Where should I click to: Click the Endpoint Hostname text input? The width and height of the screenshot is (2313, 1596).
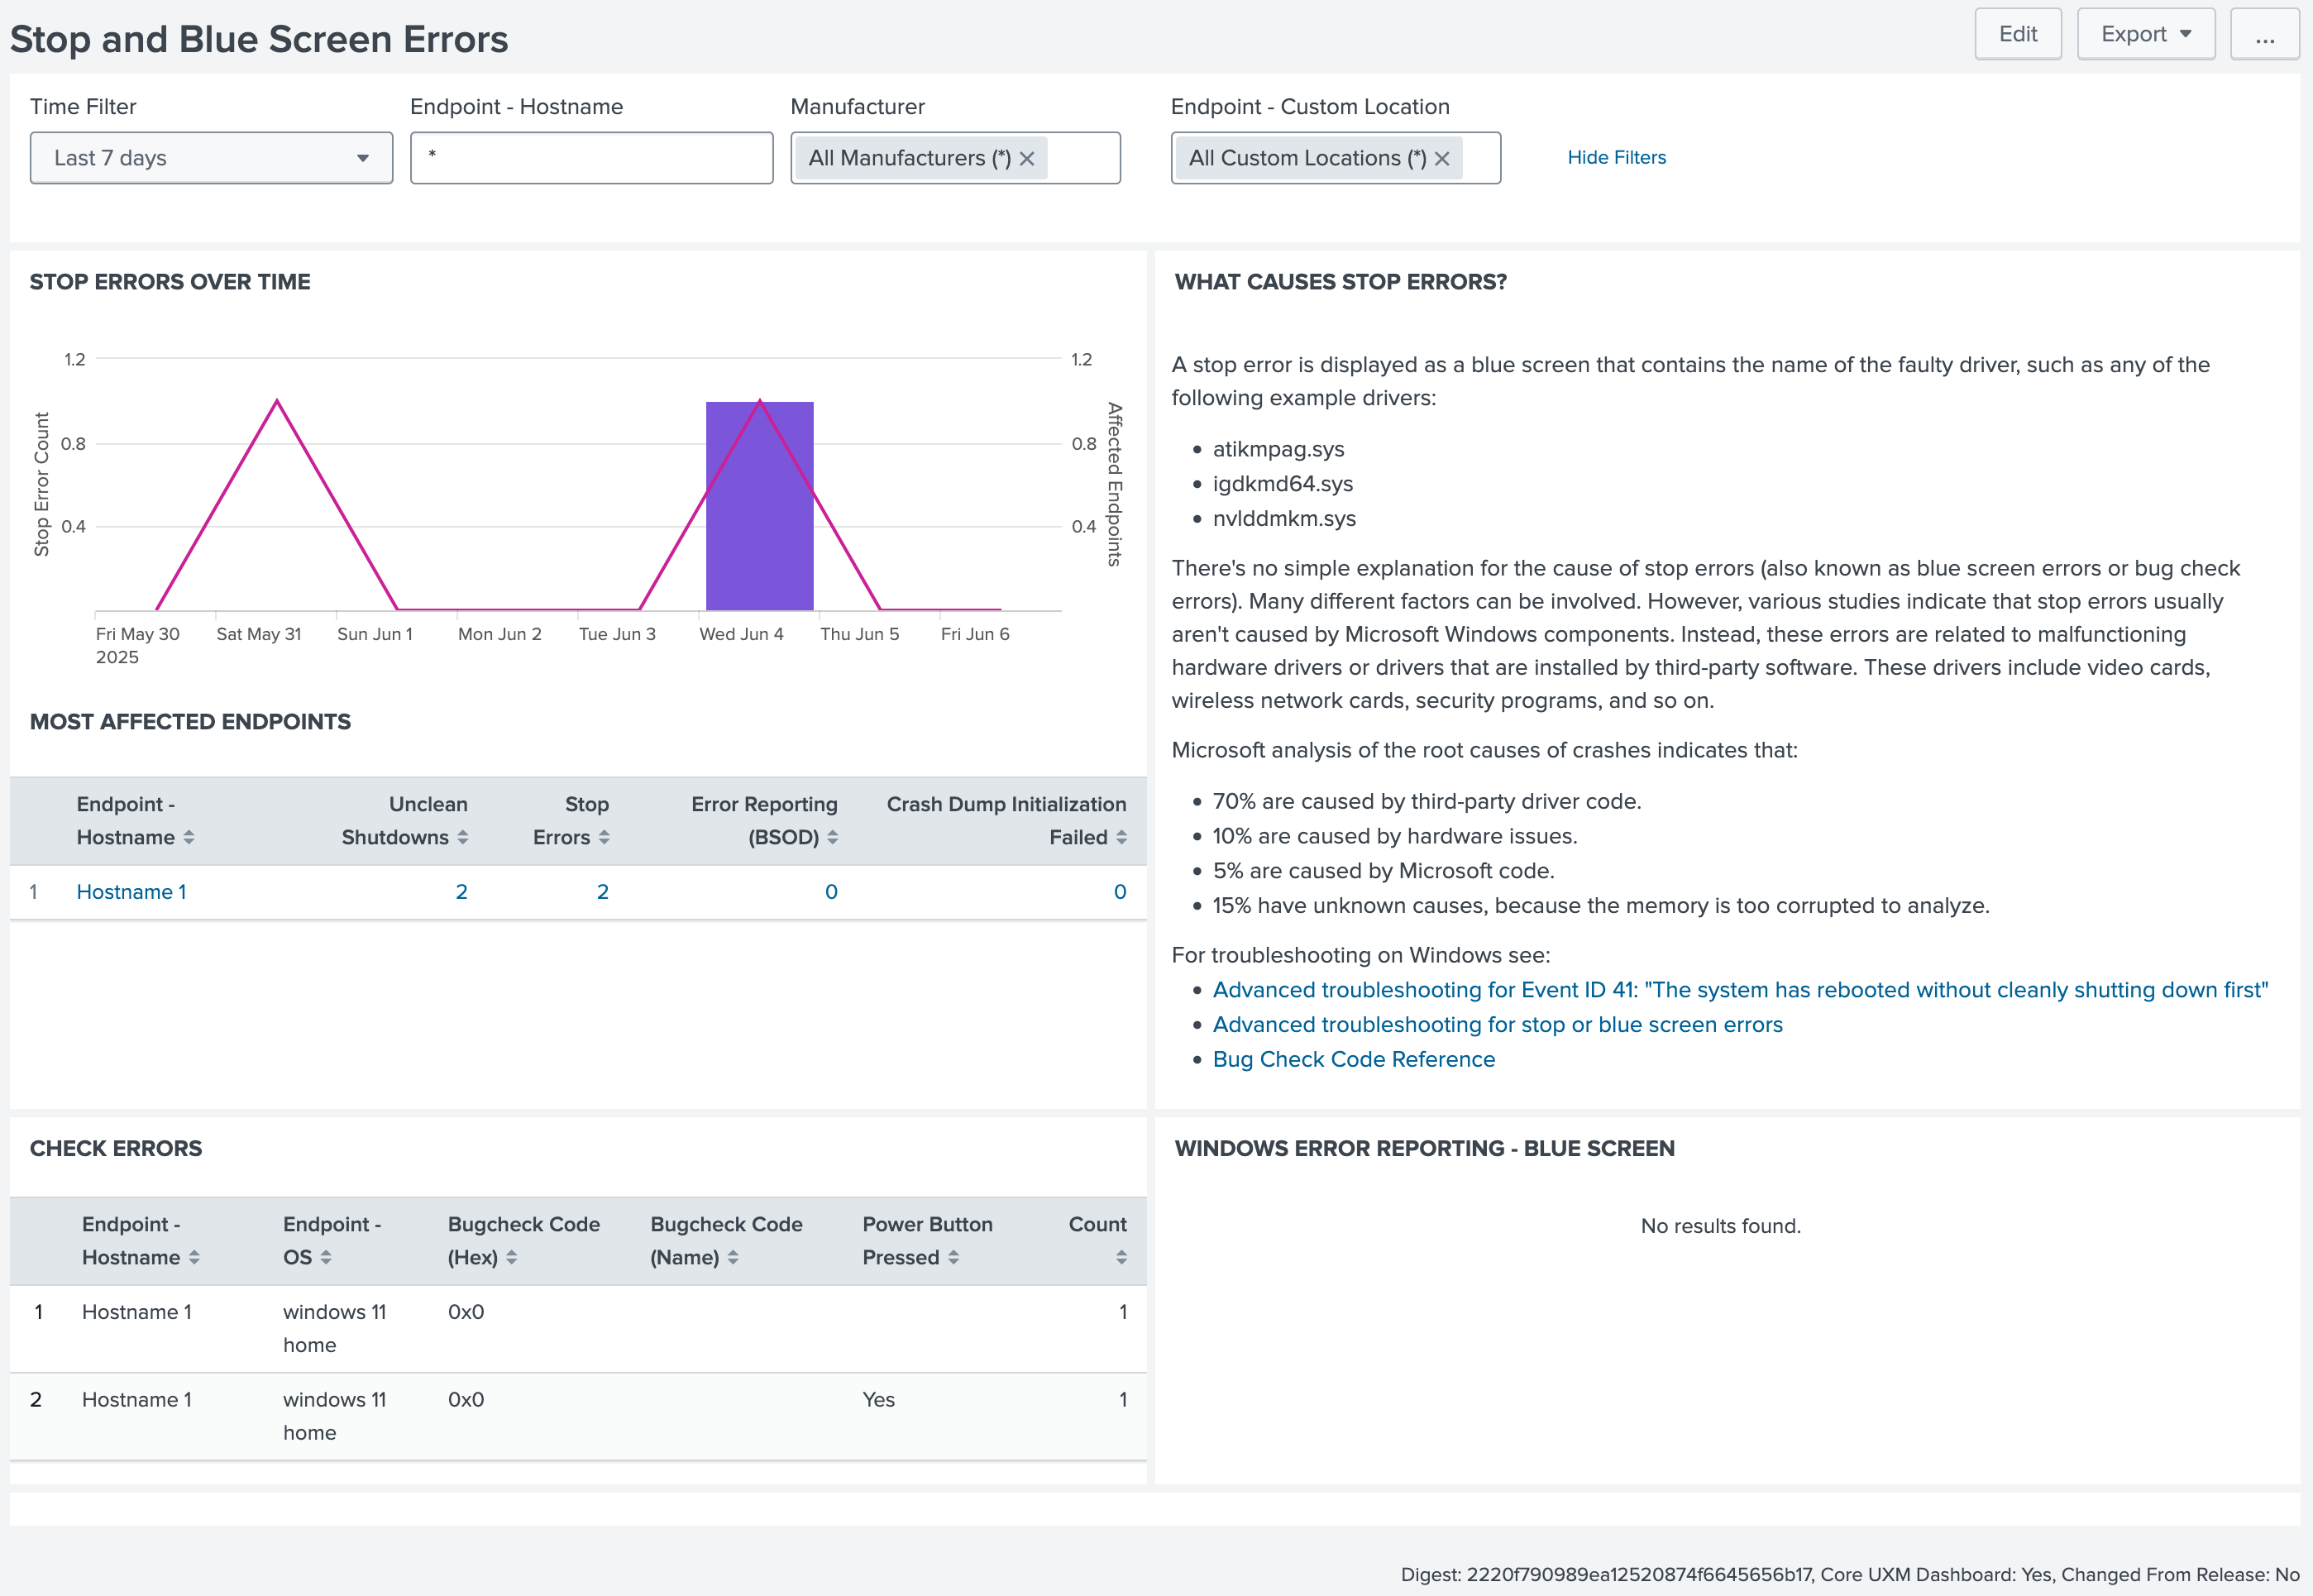click(591, 158)
